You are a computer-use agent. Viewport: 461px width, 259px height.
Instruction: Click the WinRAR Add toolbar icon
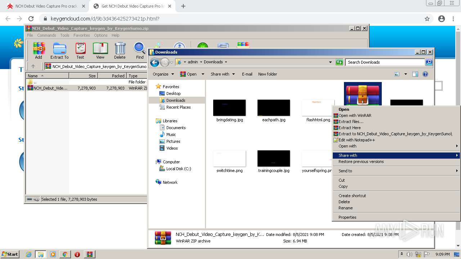[39, 50]
